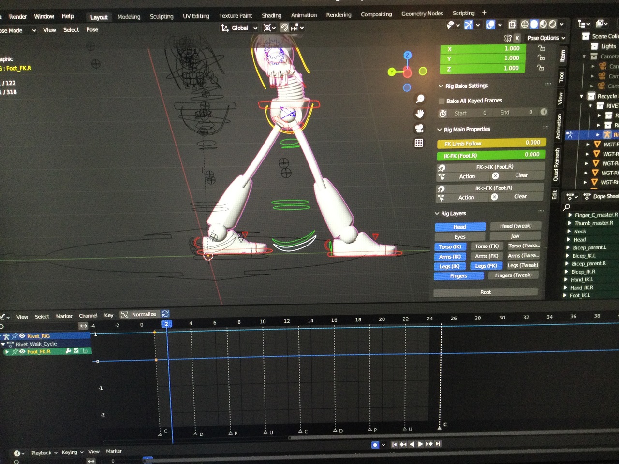This screenshot has width=619, height=464.
Task: Open the Global transform orientation dropdown
Action: [239, 28]
